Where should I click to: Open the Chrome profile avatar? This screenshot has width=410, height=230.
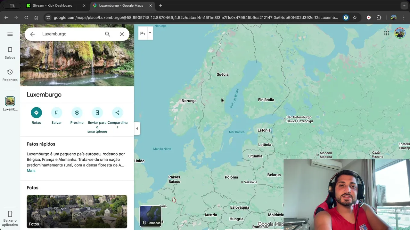[394, 18]
